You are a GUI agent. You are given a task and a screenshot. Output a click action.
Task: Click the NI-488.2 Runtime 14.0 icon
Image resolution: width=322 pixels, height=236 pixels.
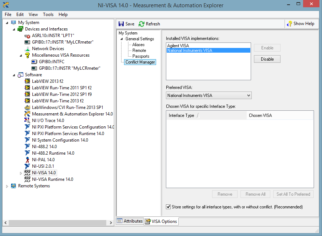[x=27, y=153]
